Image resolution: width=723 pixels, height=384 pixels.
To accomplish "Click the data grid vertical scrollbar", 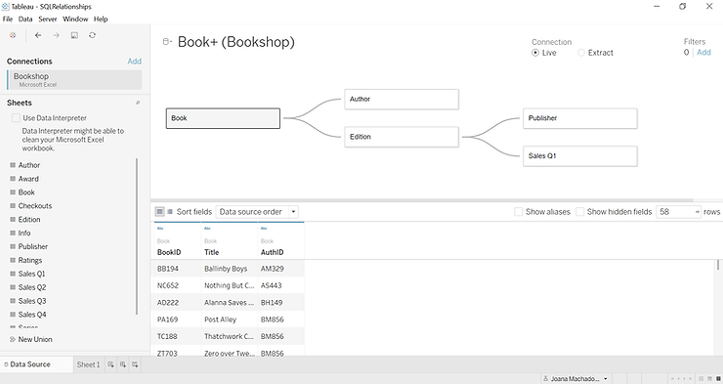I will [x=718, y=265].
